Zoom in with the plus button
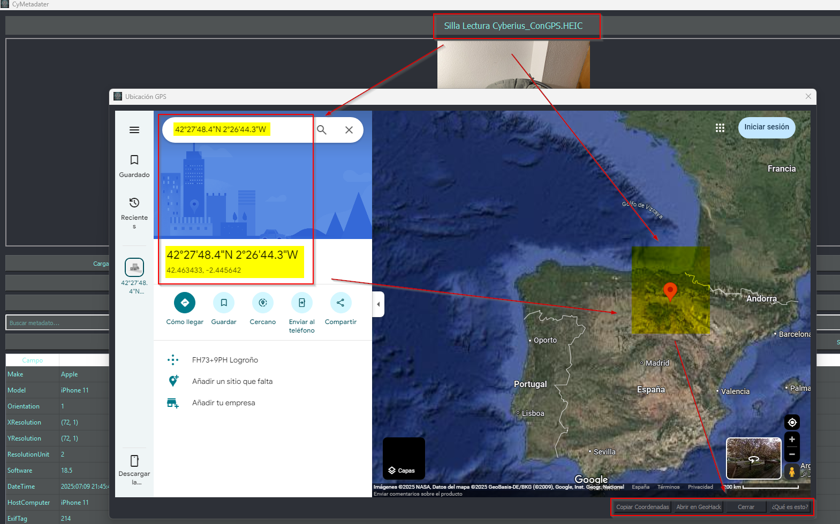This screenshot has height=524, width=840. 792,440
